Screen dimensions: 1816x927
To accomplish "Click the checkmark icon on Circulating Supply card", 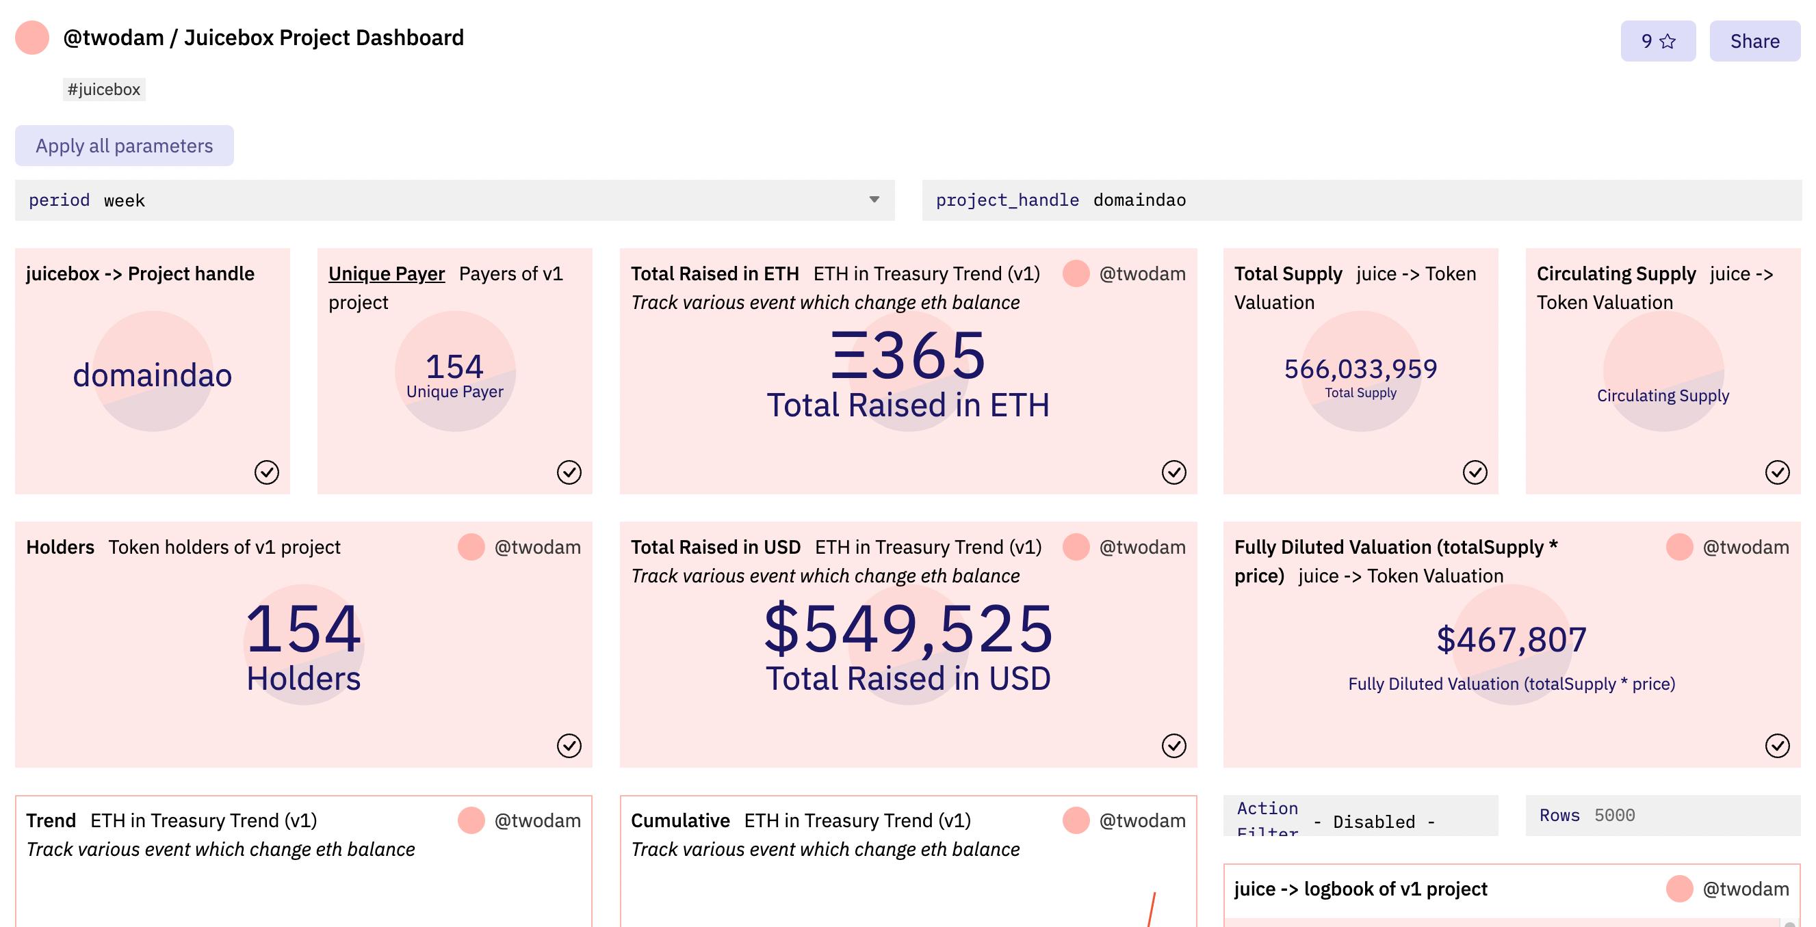I will pyautogui.click(x=1777, y=472).
